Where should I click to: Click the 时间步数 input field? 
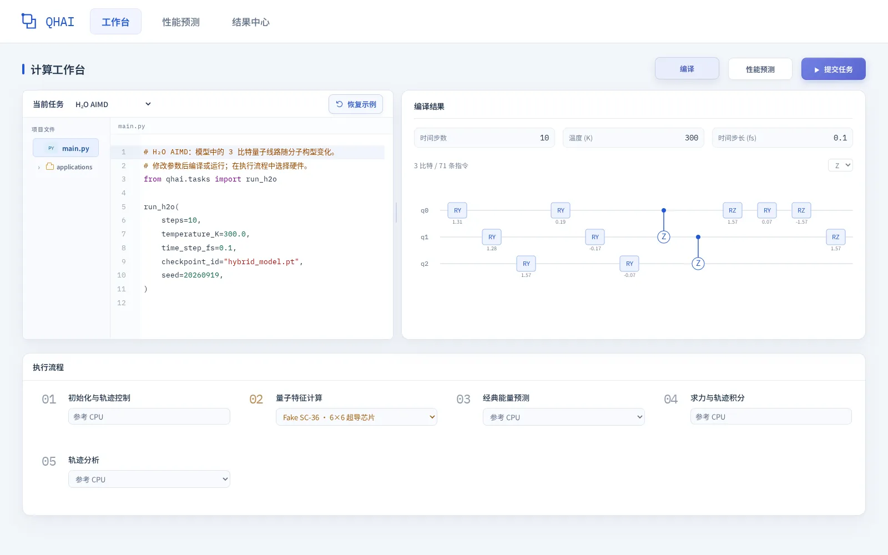(x=484, y=138)
